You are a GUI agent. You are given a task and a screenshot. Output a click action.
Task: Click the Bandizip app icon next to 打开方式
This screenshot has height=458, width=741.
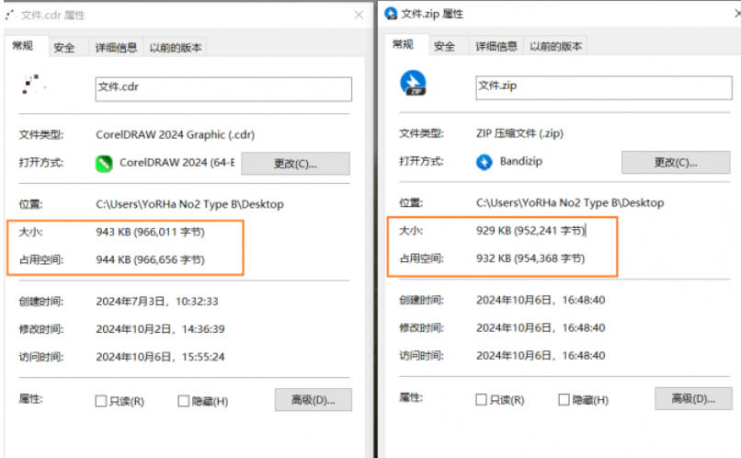(484, 162)
